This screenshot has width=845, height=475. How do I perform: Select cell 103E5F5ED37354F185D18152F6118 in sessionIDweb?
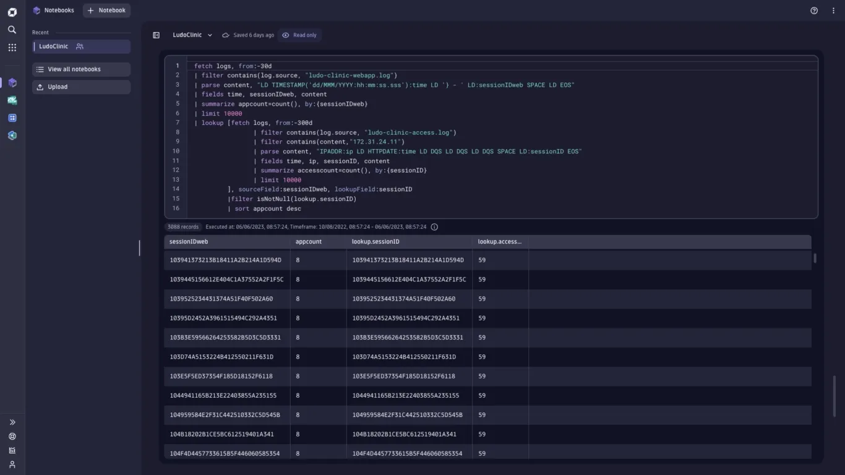[x=227, y=376]
